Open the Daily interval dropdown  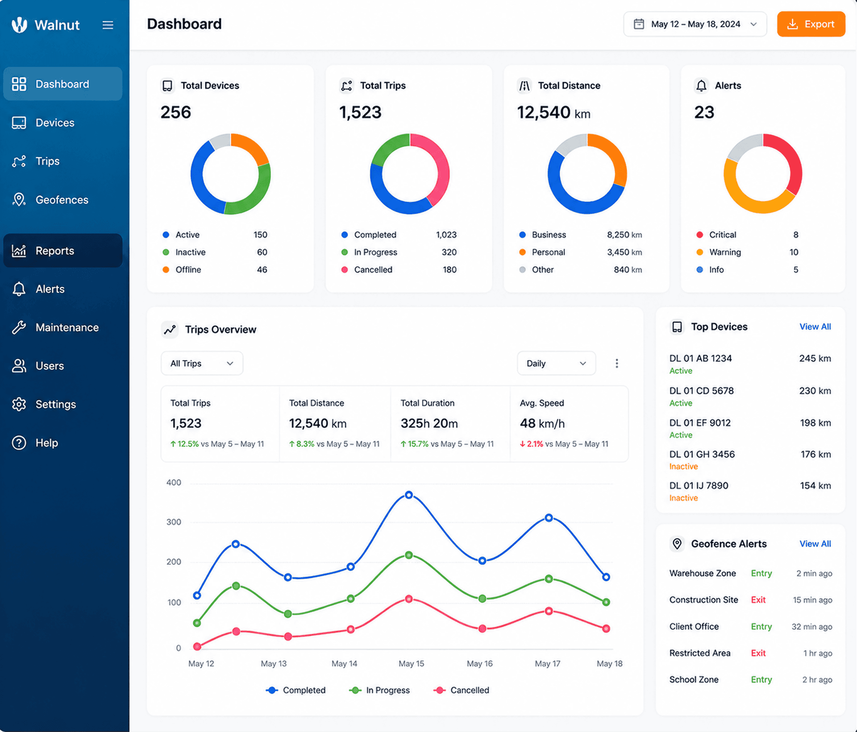tap(556, 364)
